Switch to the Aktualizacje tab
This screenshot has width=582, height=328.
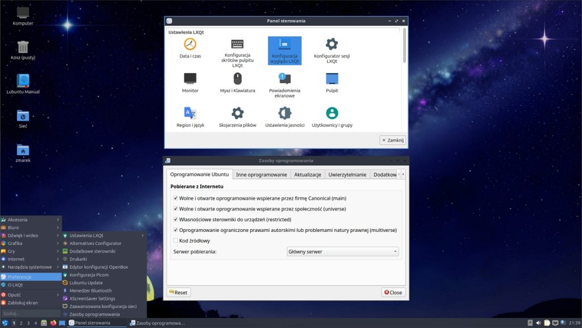(307, 175)
